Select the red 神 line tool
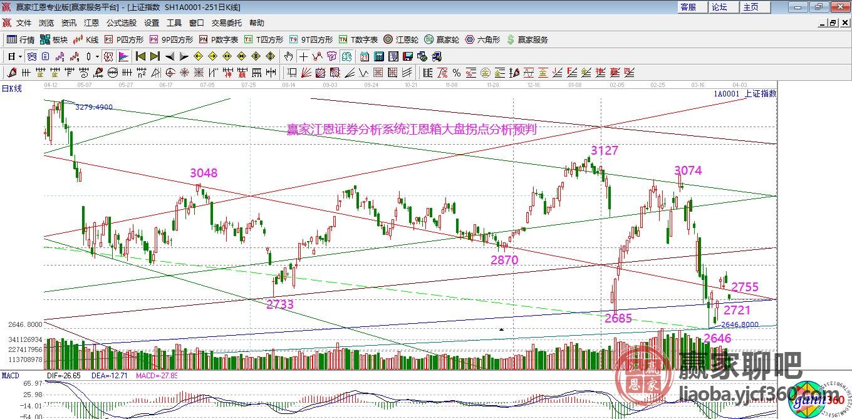Image resolution: width=852 pixels, height=419 pixels. point(600,73)
